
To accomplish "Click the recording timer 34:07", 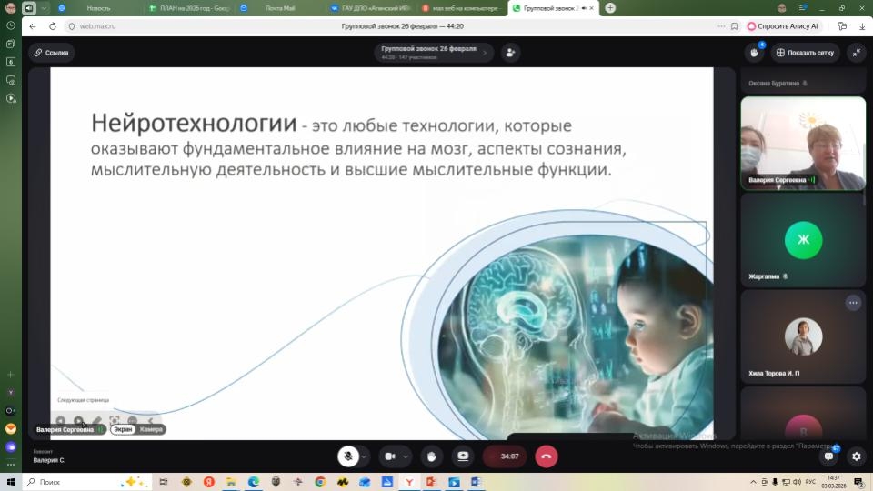I will click(x=509, y=456).
